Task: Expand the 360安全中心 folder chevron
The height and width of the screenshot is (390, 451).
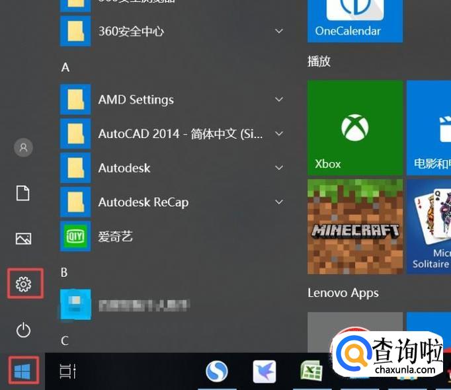Action: click(279, 31)
